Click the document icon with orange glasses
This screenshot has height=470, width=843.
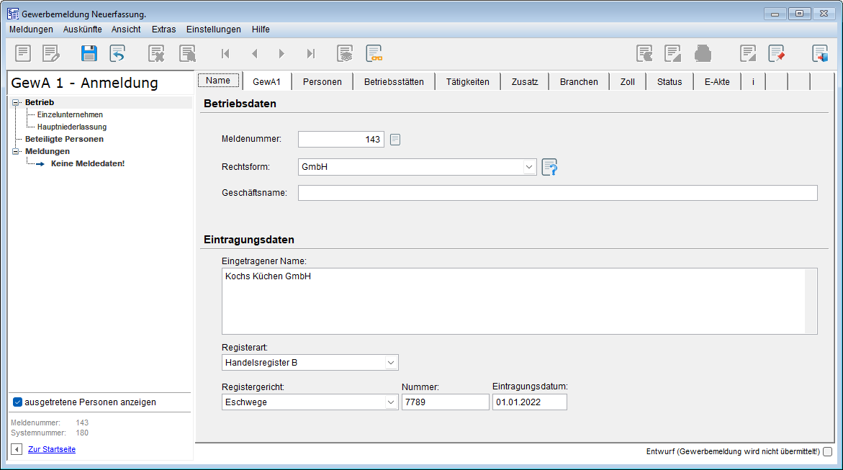click(x=374, y=53)
